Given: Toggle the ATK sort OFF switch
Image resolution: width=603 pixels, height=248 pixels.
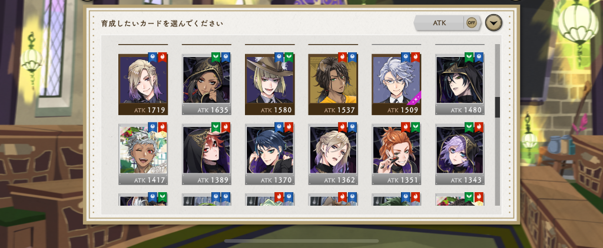Looking at the screenshot, I should [x=472, y=23].
